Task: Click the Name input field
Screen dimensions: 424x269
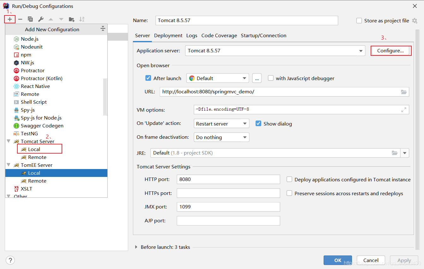Action: tap(247, 20)
